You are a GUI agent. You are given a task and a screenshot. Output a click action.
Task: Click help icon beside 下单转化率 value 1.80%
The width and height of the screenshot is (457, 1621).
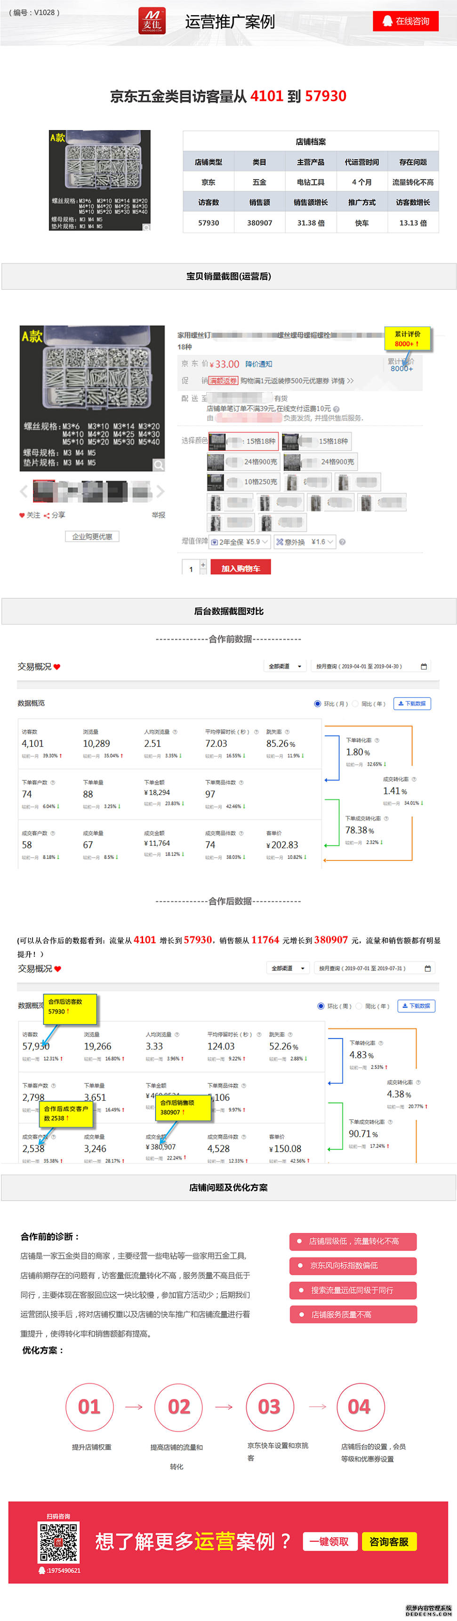(x=377, y=740)
